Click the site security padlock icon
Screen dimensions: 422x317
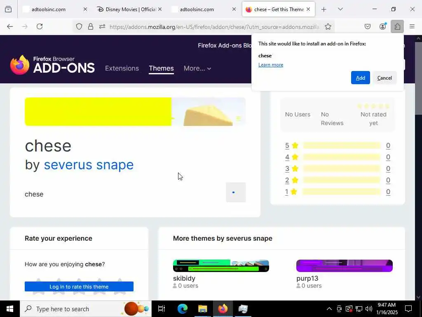(x=91, y=26)
